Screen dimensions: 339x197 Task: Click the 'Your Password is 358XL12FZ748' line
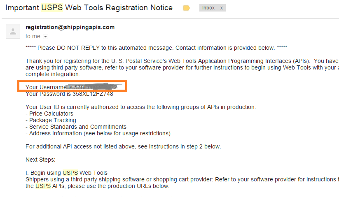click(69, 94)
